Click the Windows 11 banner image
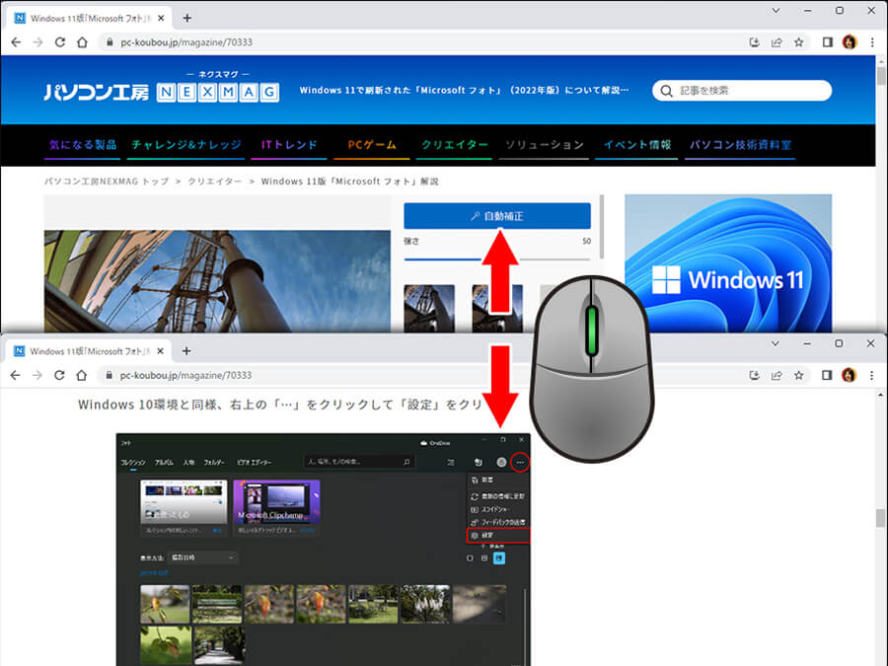888x666 pixels. coord(728,263)
